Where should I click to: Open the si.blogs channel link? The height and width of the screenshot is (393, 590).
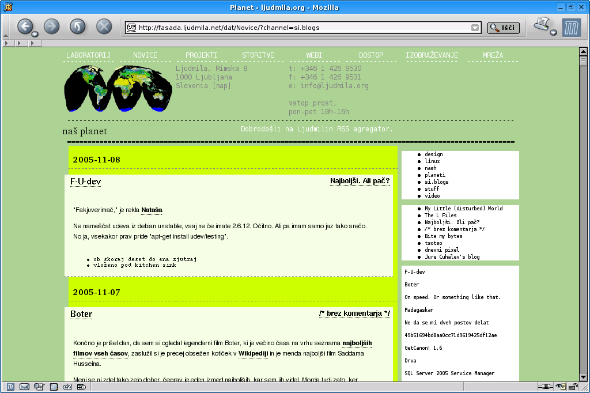[436, 182]
